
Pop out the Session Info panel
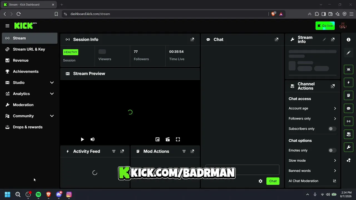(192, 39)
